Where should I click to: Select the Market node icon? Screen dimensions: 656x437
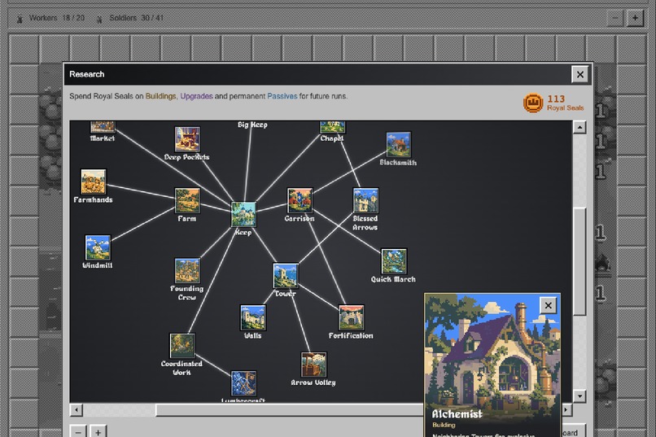click(103, 127)
